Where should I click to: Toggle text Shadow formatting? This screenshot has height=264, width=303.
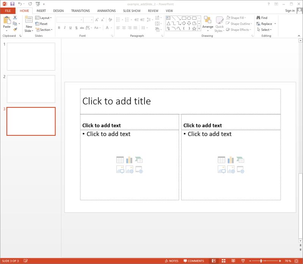[x=76, y=28]
